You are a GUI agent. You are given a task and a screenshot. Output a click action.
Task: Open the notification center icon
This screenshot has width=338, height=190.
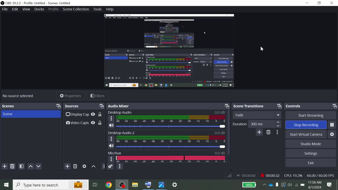tap(329, 185)
